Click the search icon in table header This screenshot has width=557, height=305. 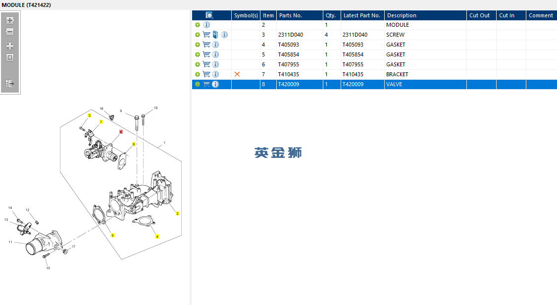coord(209,15)
